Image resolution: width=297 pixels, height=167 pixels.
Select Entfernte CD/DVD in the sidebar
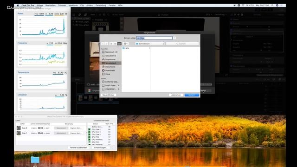(x=110, y=82)
